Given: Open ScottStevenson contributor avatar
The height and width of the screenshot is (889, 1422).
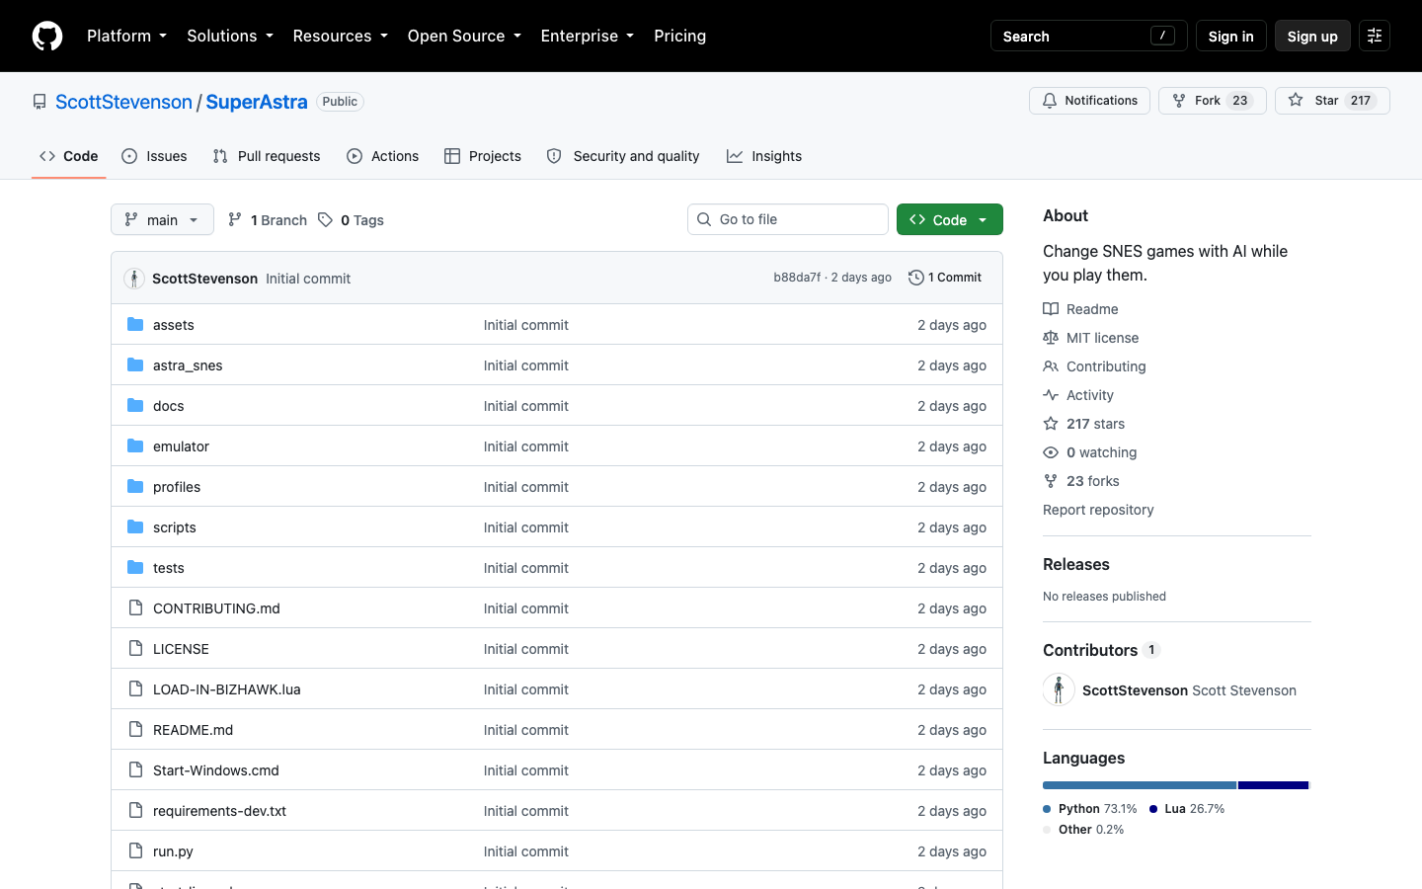Looking at the screenshot, I should pyautogui.click(x=1059, y=689).
